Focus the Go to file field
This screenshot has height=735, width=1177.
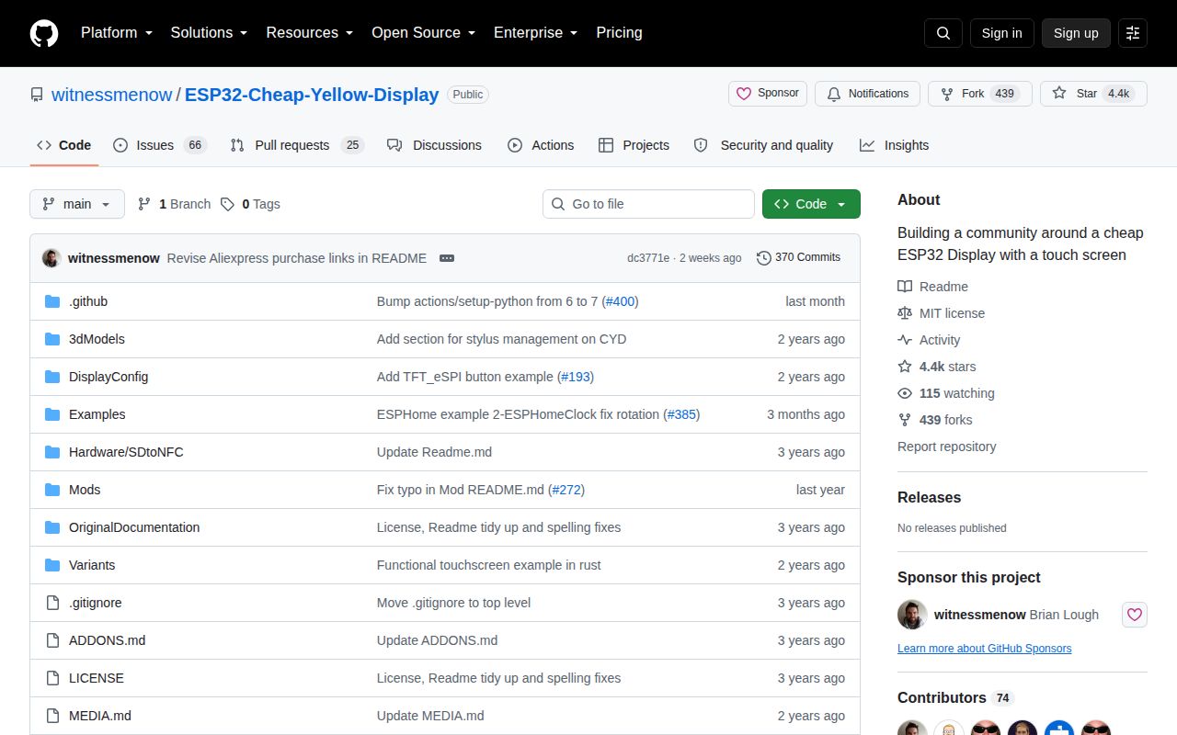tap(648, 204)
